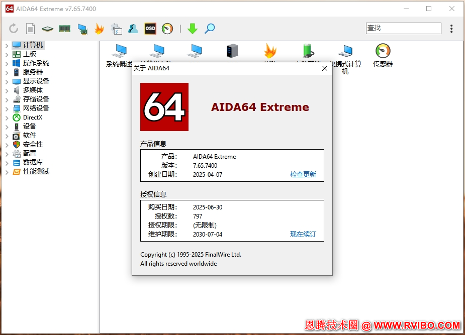Click the network computer toolbar icon
Viewport: 465px width, 335px height.
pos(82,29)
